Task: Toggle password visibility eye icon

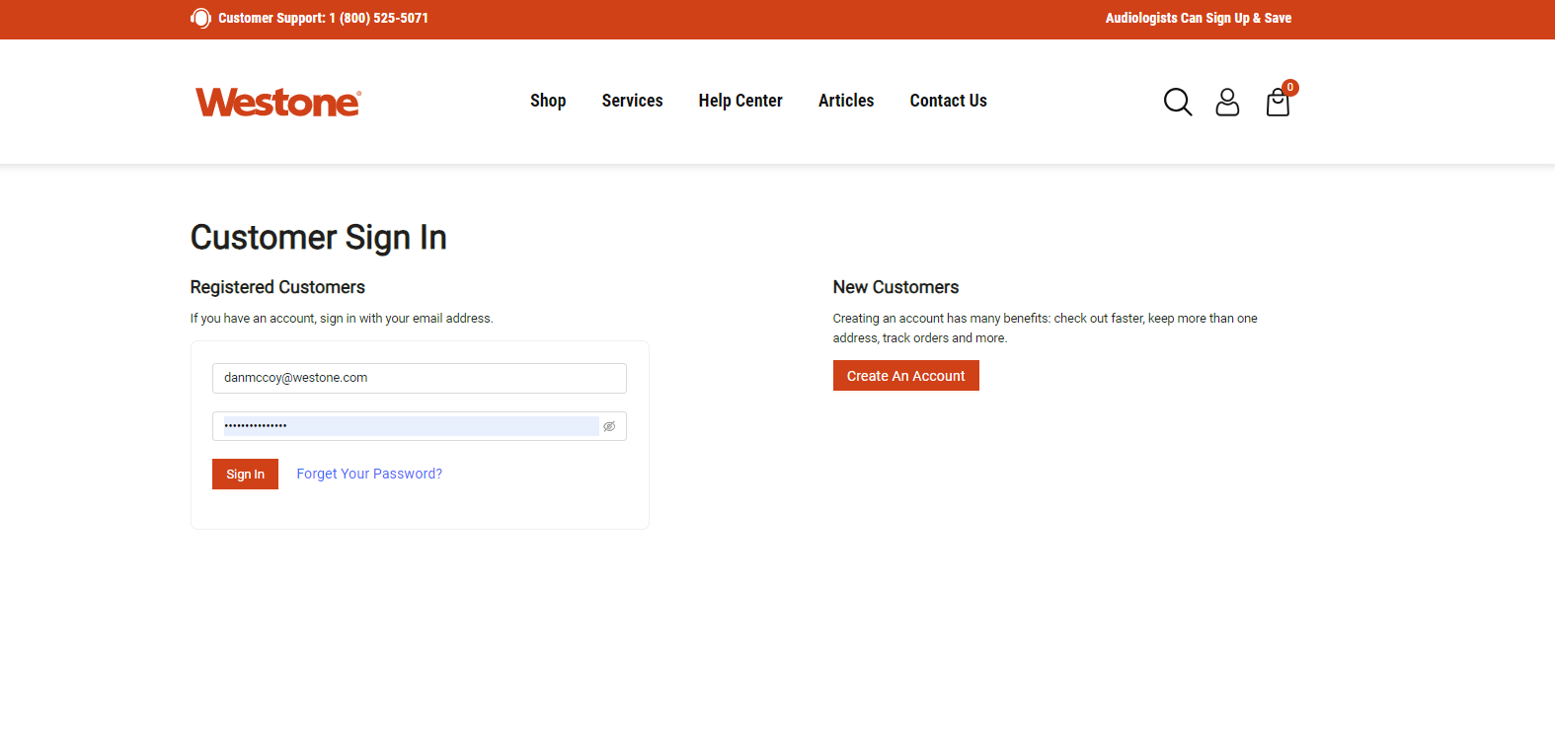Action: [609, 426]
